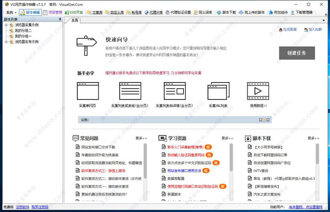Viewport: 330px width, 212px height.
Task: Open the 同义词库 toolbar item
Action: point(203,13)
